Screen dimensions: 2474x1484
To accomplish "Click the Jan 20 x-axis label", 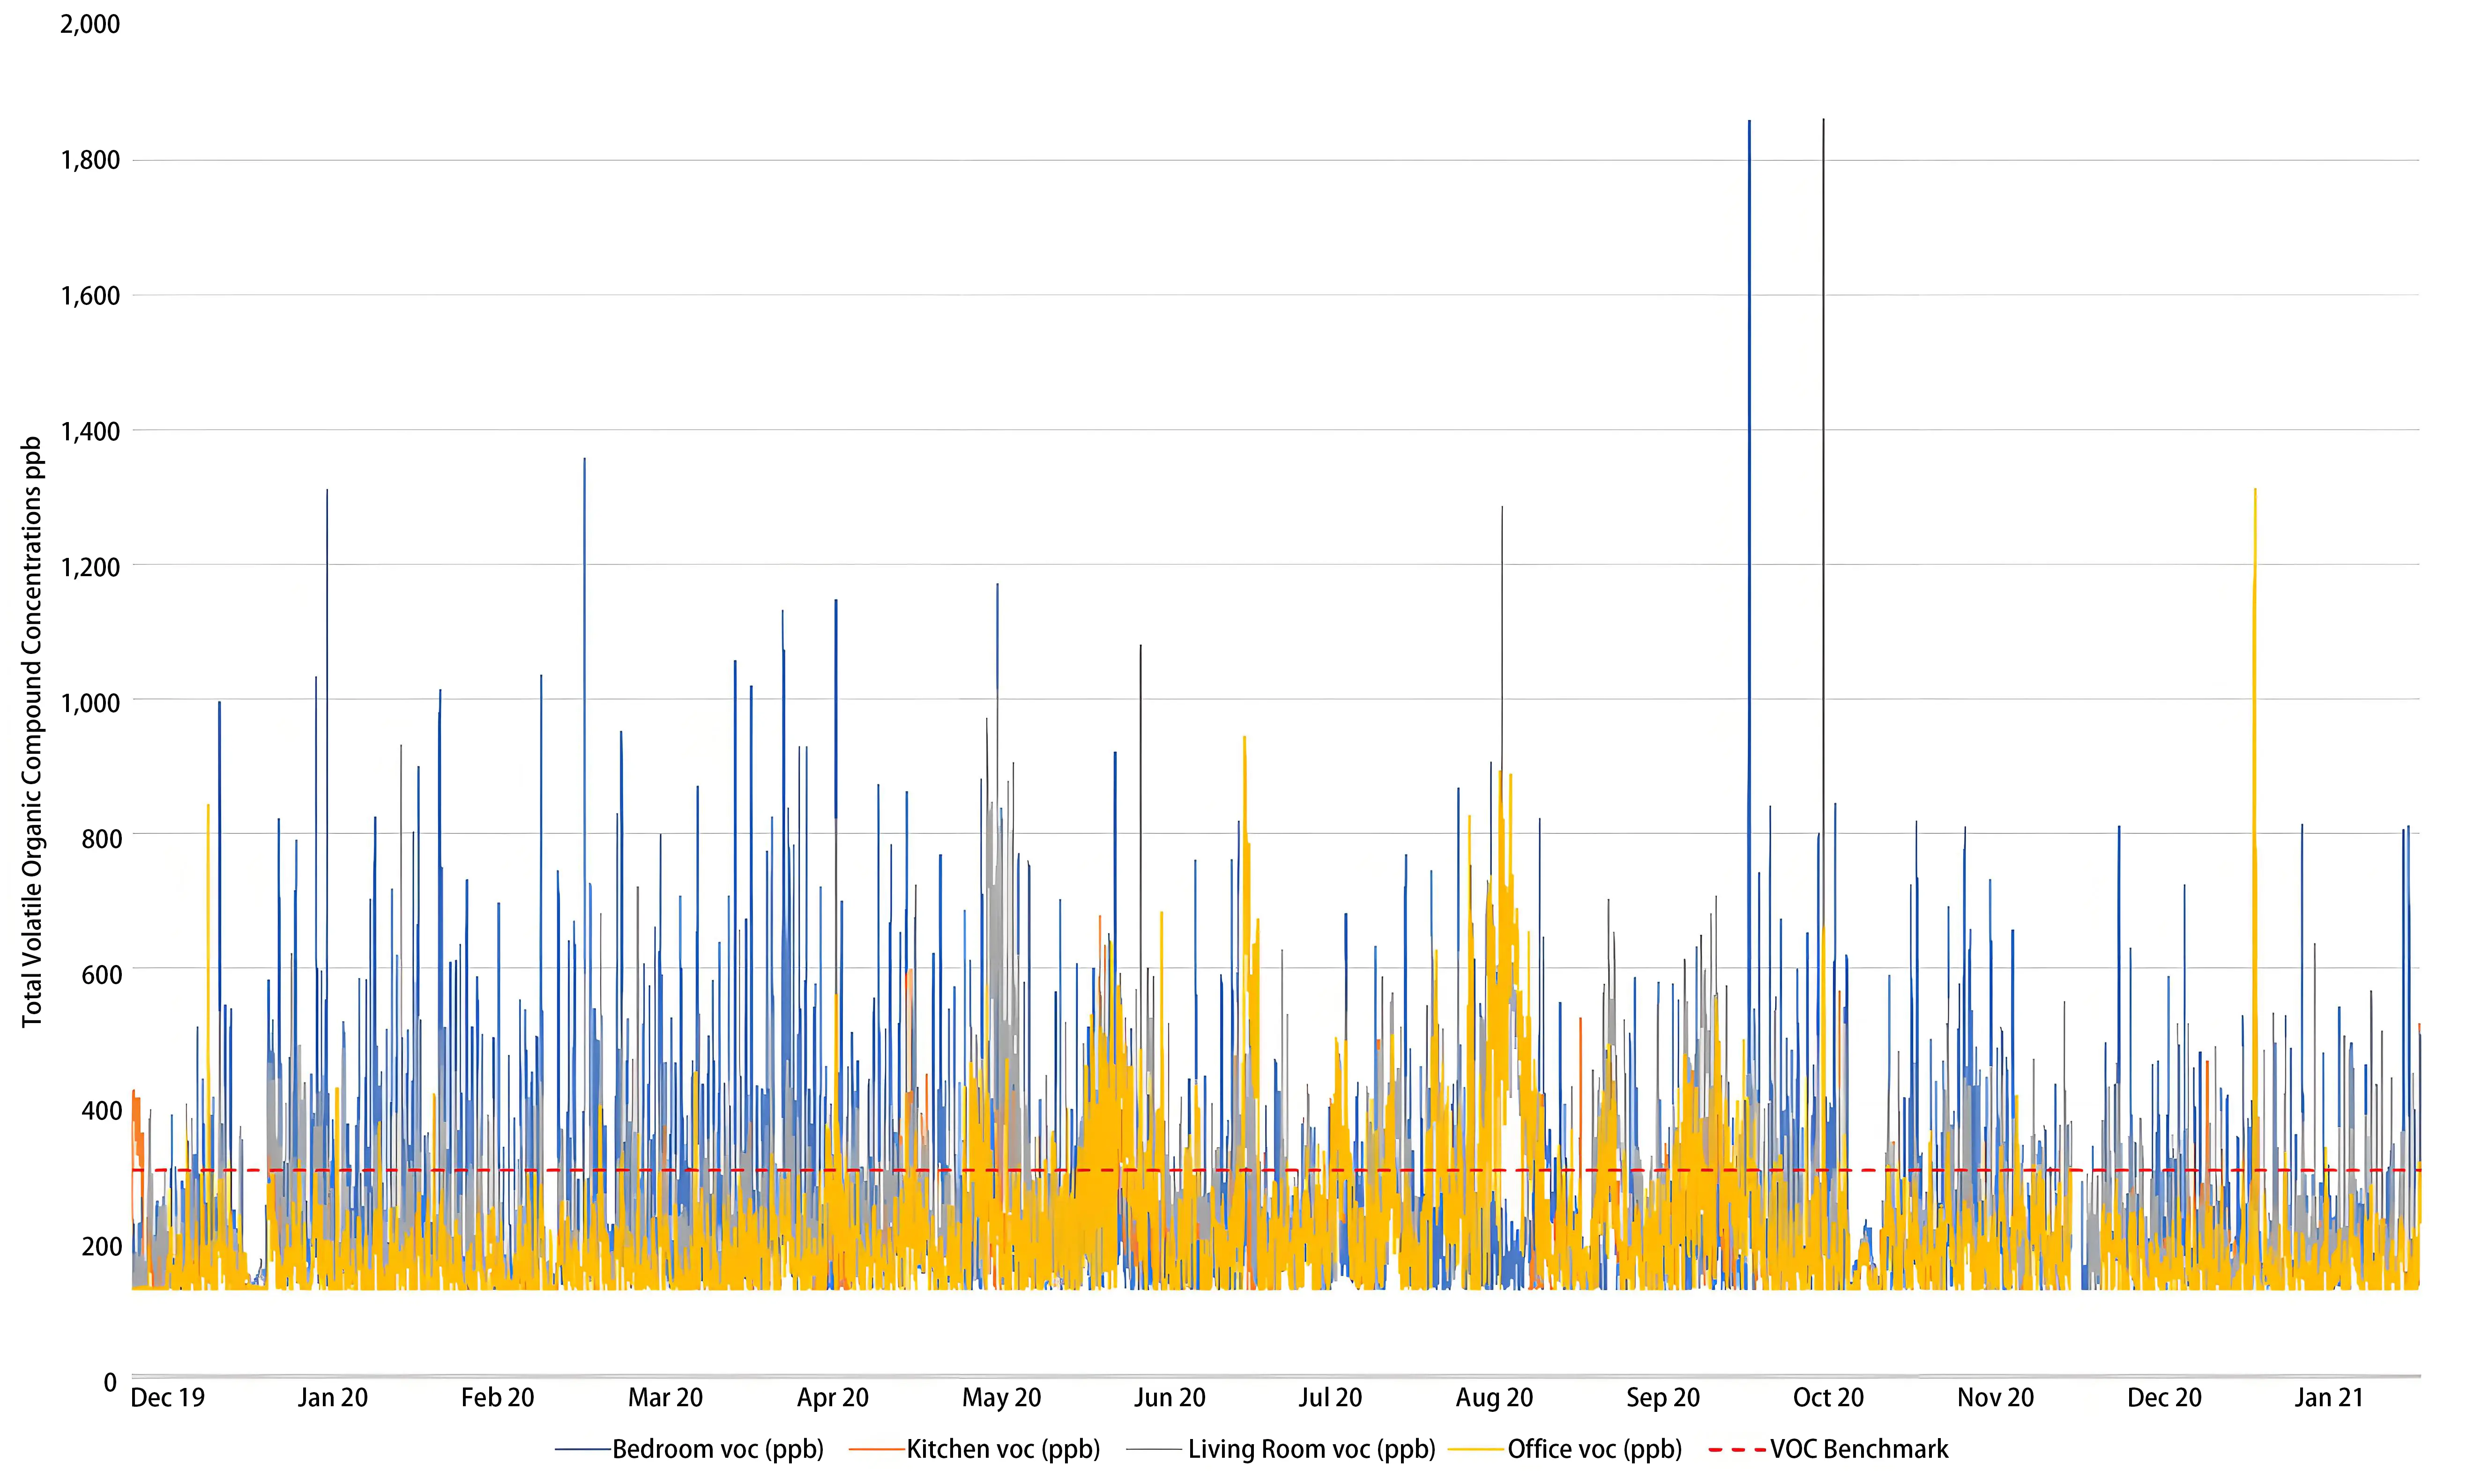I will click(333, 1398).
